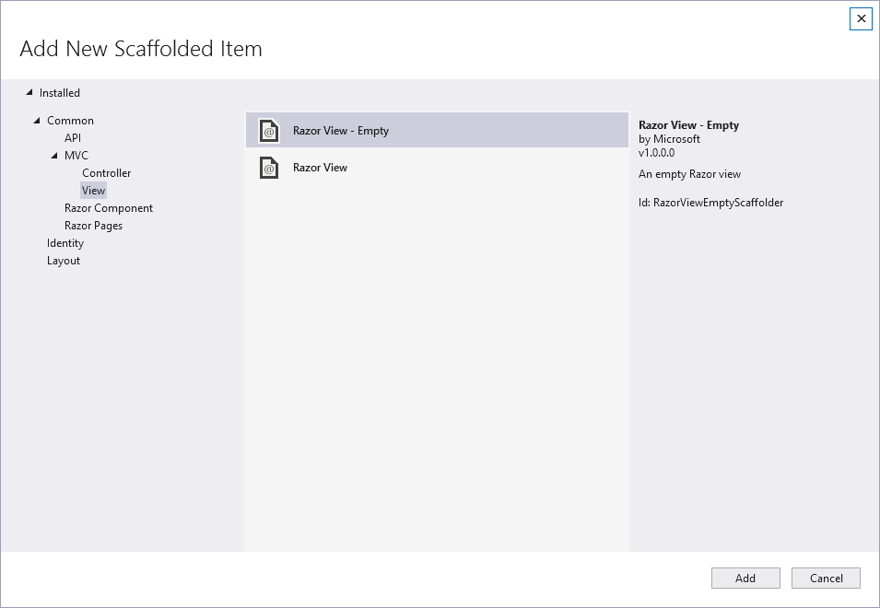Collapse the MVC node arrow
The image size is (880, 608).
[x=53, y=156]
